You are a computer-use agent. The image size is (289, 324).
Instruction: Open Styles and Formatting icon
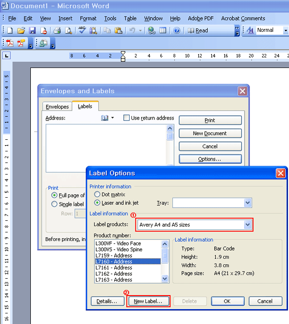[x=250, y=30]
